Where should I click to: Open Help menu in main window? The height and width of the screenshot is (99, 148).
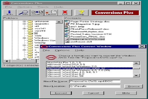point(58,7)
